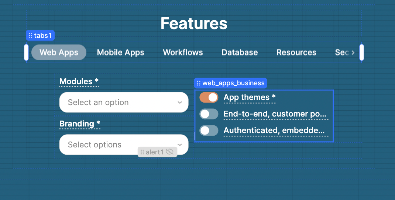Grab the left resize handle of tabs1
Screen dimensions: 395x200
pos(26,53)
